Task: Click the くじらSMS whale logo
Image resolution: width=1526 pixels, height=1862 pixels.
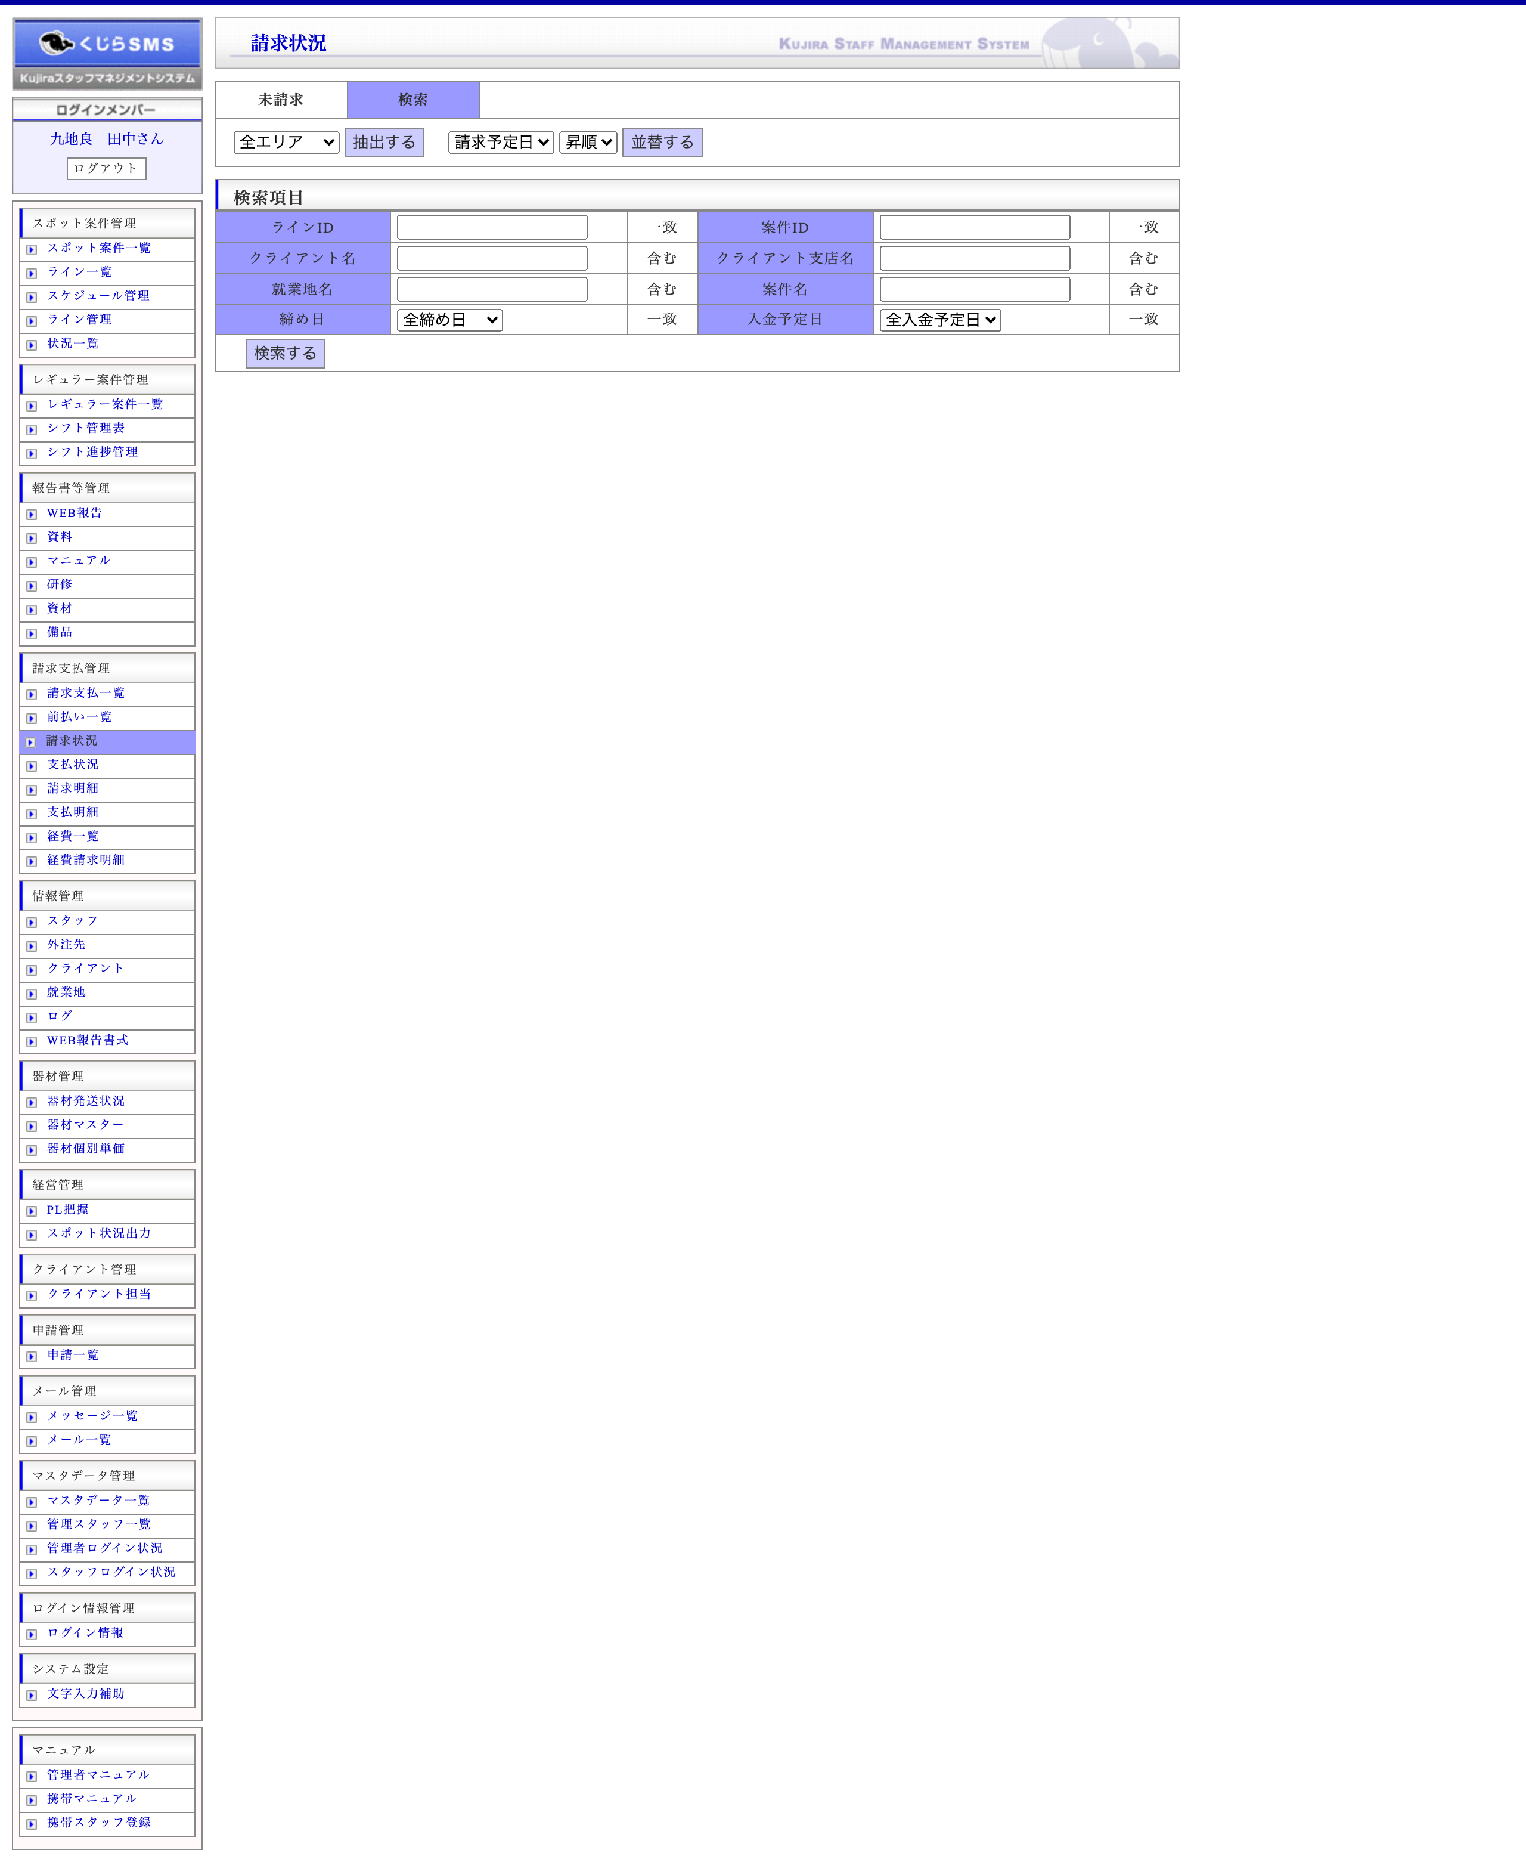Action: pyautogui.click(x=106, y=44)
